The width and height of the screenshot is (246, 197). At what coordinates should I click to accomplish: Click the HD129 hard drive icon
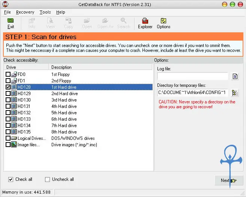[x=14, y=94]
